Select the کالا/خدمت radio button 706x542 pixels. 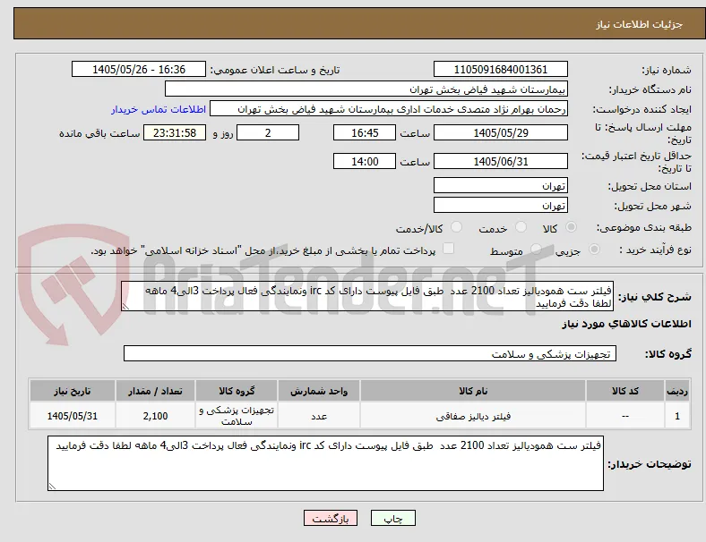[456, 227]
